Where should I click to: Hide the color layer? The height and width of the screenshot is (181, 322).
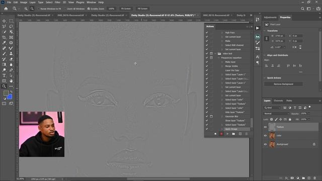tap(265, 135)
